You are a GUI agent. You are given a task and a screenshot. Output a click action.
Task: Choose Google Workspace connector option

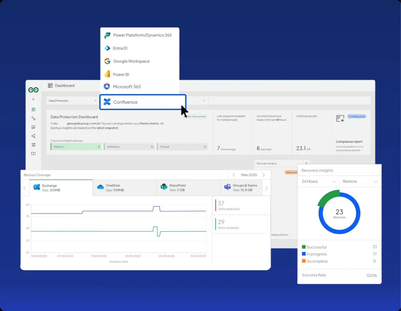pyautogui.click(x=131, y=61)
